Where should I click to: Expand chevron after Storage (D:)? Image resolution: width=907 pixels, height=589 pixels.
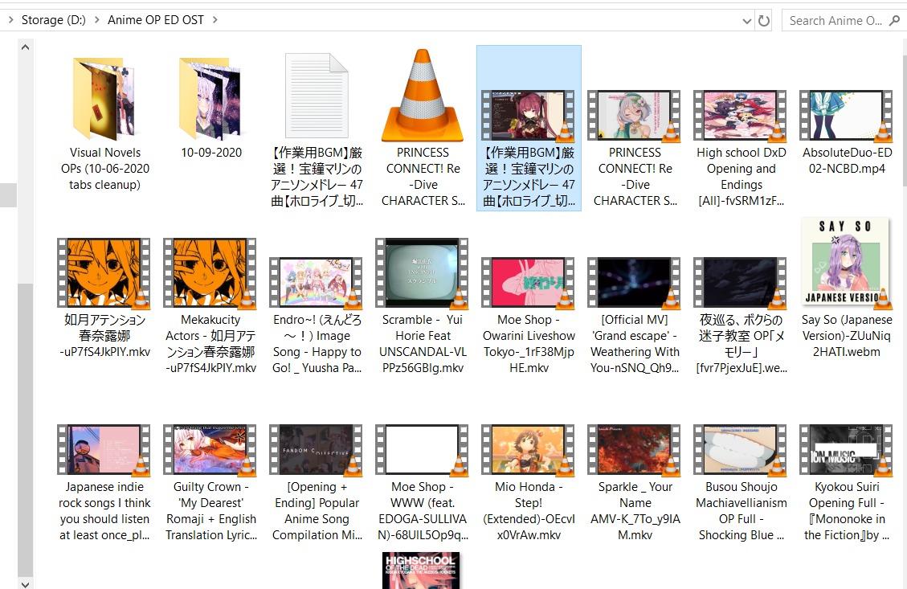tap(96, 19)
